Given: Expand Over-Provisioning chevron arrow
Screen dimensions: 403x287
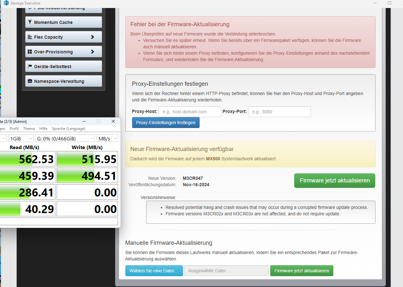Looking at the screenshot, I should click(x=92, y=52).
